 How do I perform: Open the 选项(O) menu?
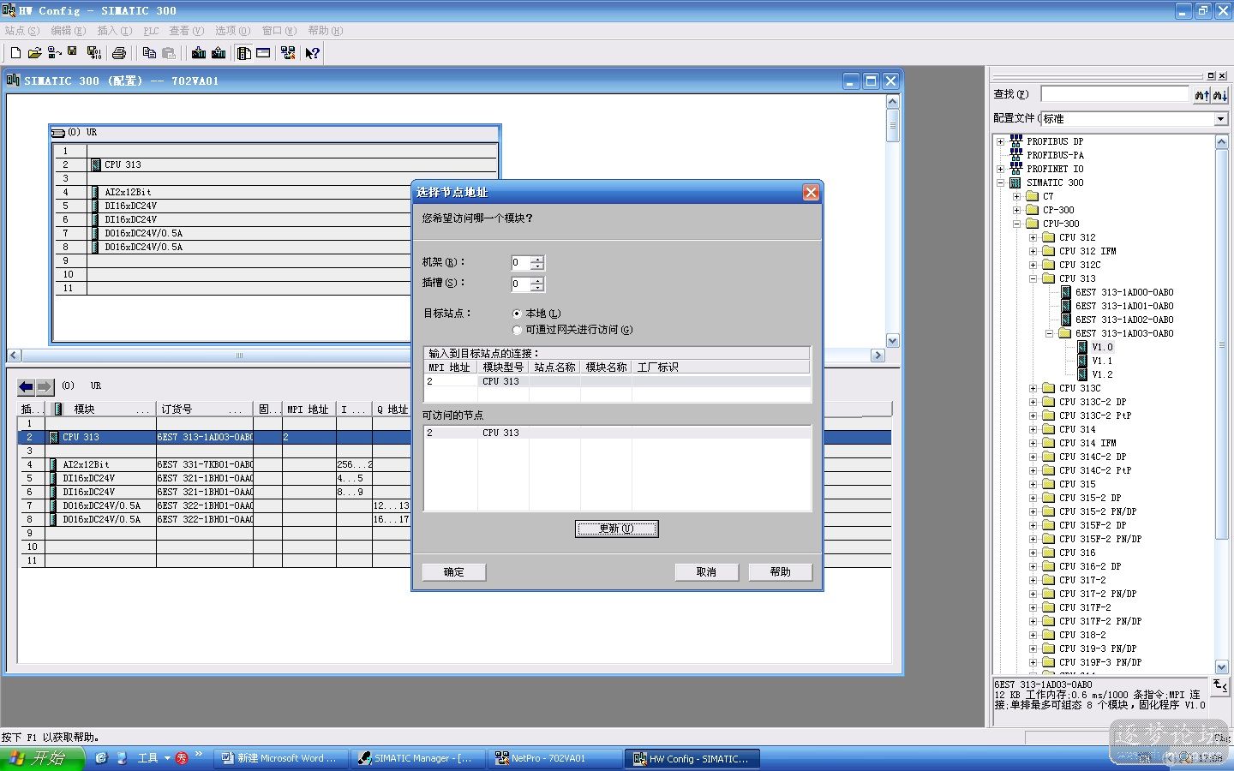pyautogui.click(x=232, y=31)
